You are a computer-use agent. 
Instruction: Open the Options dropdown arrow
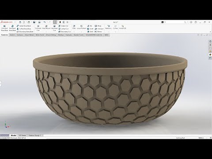(70, 22)
